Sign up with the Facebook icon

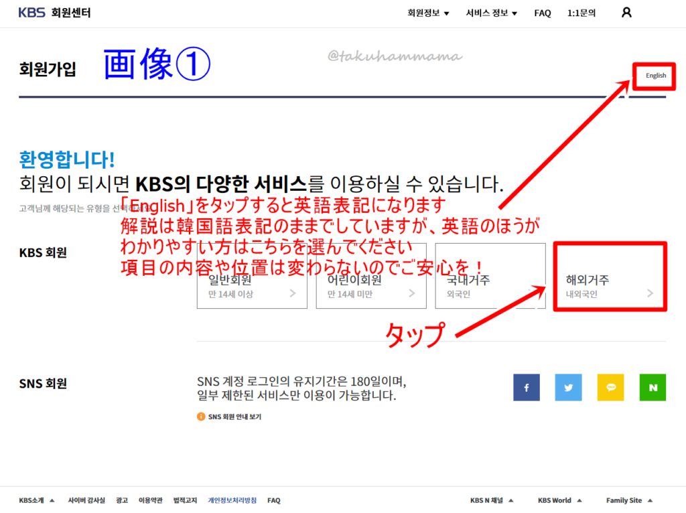click(527, 387)
